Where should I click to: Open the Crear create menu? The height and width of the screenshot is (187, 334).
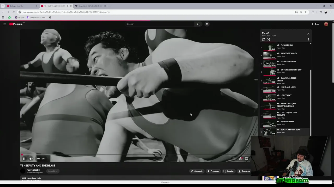click(x=315, y=24)
